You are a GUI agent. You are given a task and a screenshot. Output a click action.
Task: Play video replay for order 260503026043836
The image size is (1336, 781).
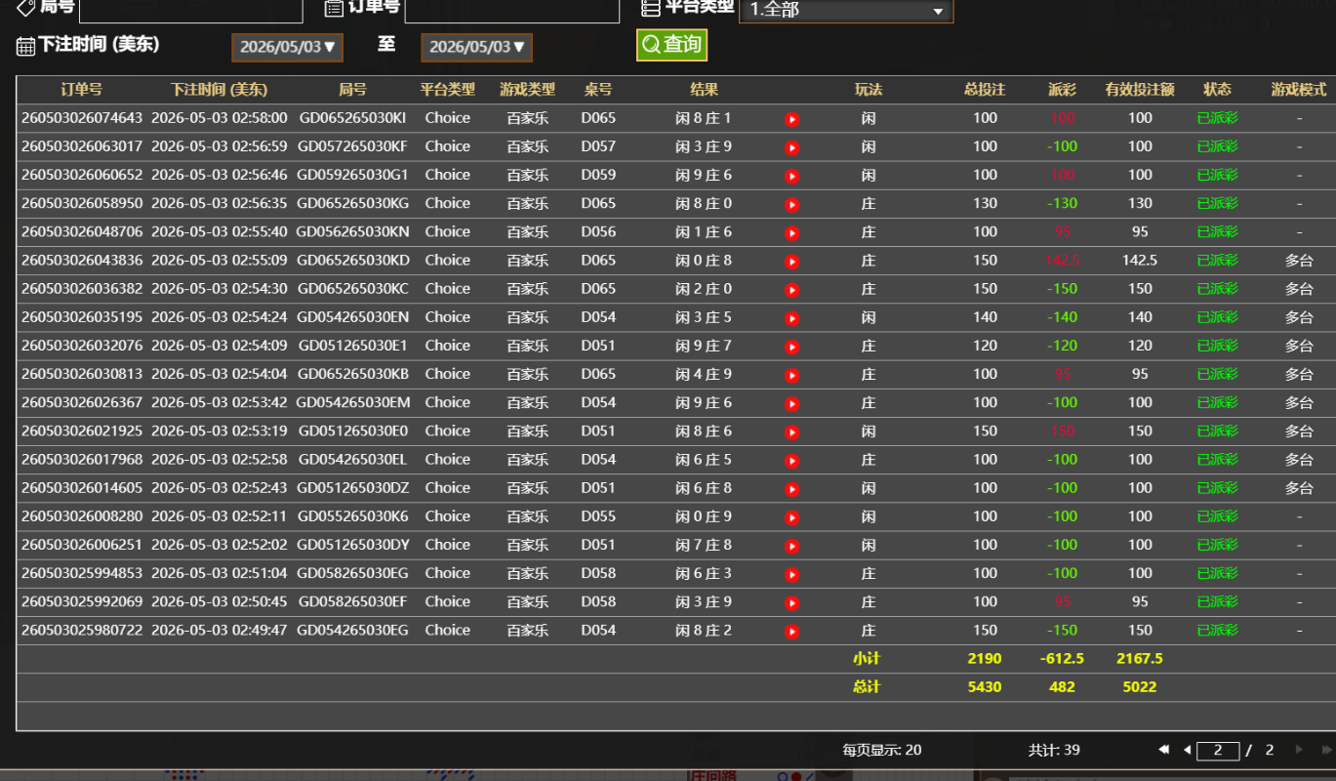(x=791, y=261)
